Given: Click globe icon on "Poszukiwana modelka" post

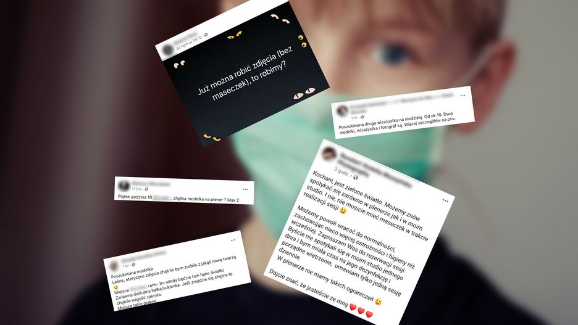Looking at the screenshot, I should (x=133, y=265).
